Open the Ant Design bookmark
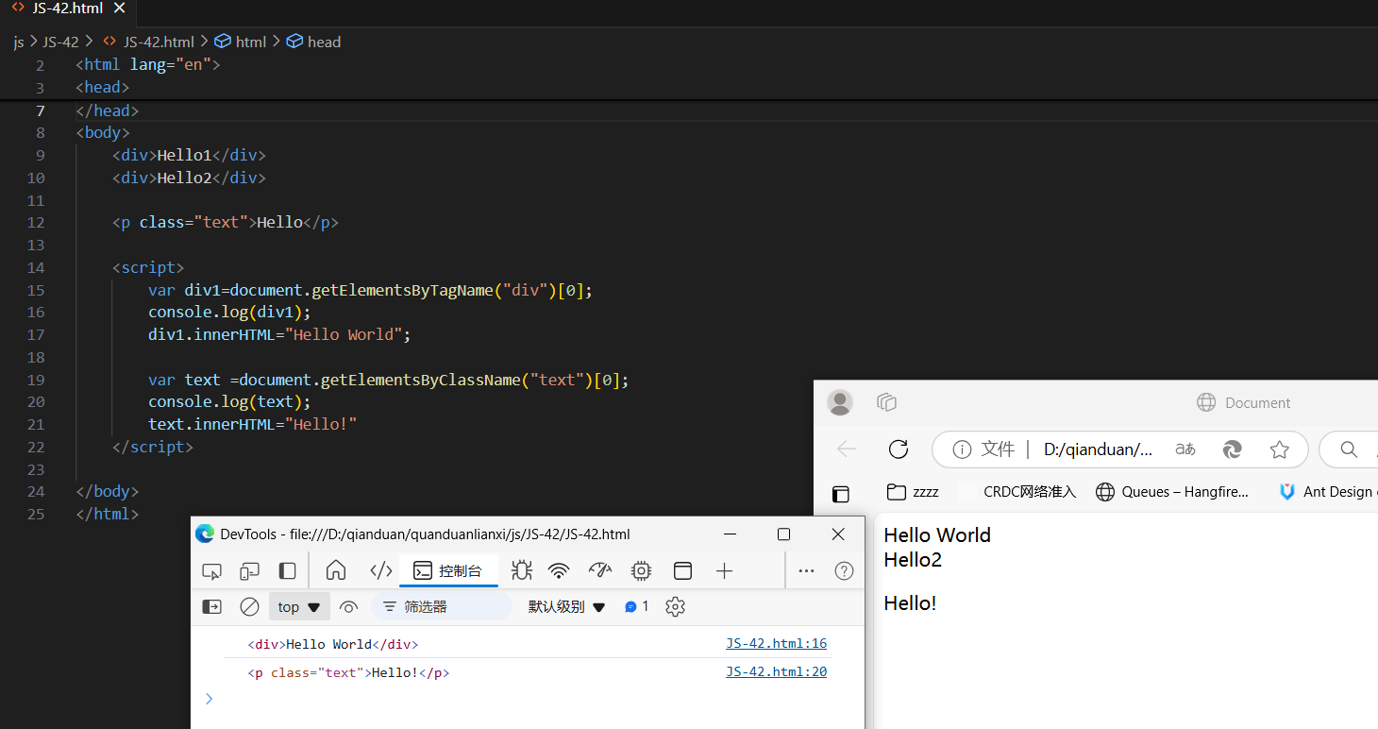 1327,492
